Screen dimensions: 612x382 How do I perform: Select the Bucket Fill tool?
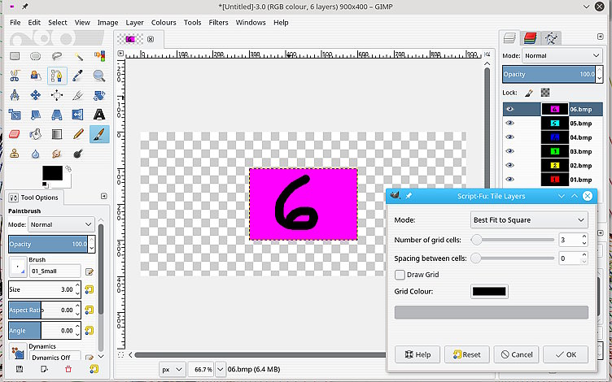pos(36,134)
